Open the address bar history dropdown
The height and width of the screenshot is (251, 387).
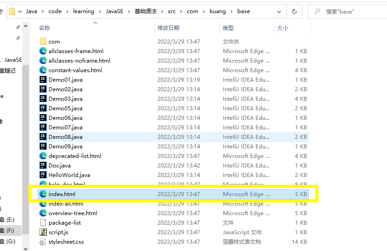point(279,12)
